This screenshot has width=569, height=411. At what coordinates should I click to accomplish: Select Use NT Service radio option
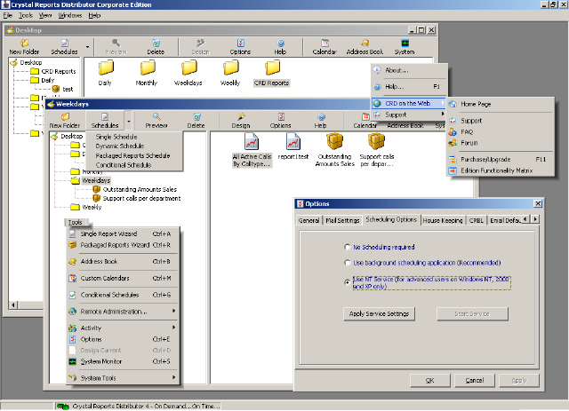tap(348, 282)
